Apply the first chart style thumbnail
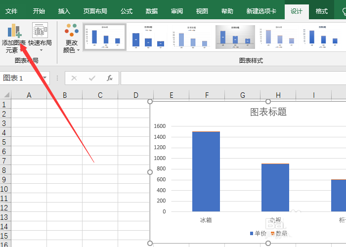 (x=105, y=37)
